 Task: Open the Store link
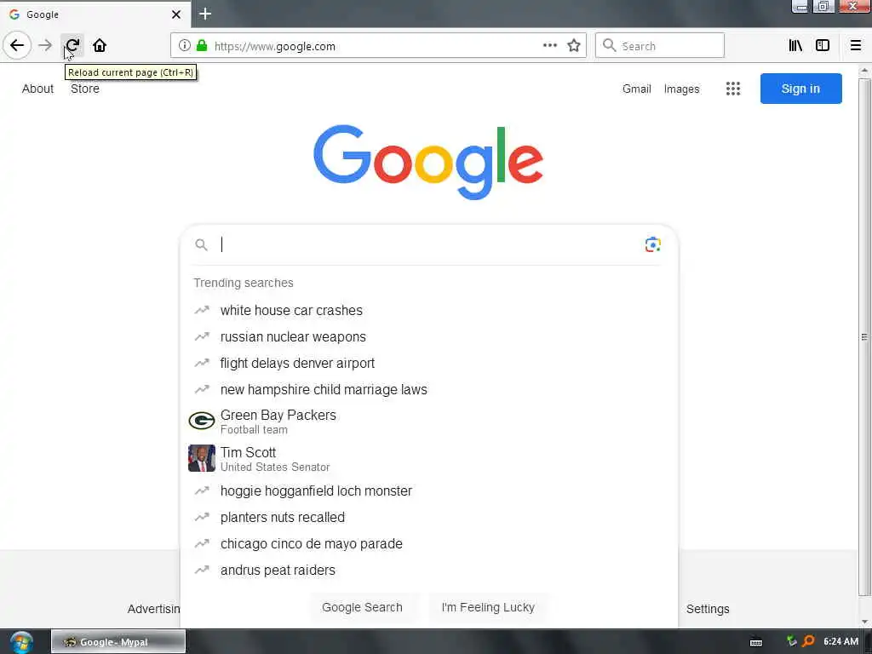click(85, 89)
